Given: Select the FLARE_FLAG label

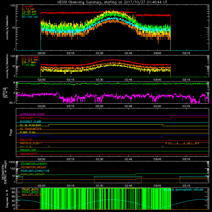Looking at the screenshot, I should pos(28,132).
